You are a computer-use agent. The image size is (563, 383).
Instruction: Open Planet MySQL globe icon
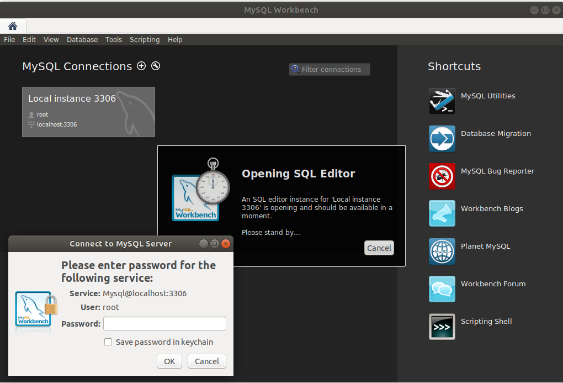(x=442, y=251)
